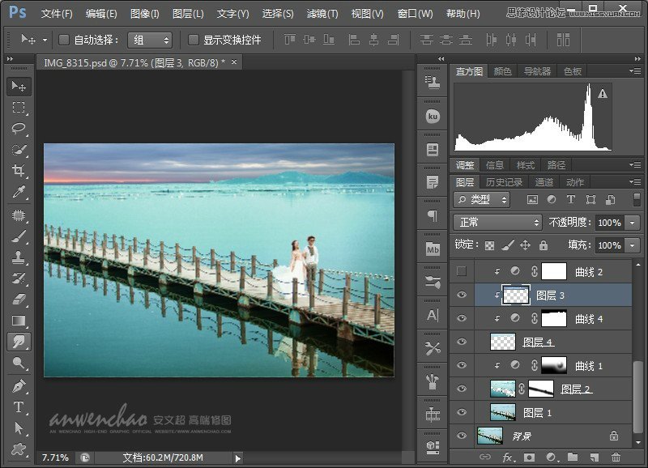Open the 填充 slider arrow
This screenshot has width=648, height=468.
pos(633,246)
